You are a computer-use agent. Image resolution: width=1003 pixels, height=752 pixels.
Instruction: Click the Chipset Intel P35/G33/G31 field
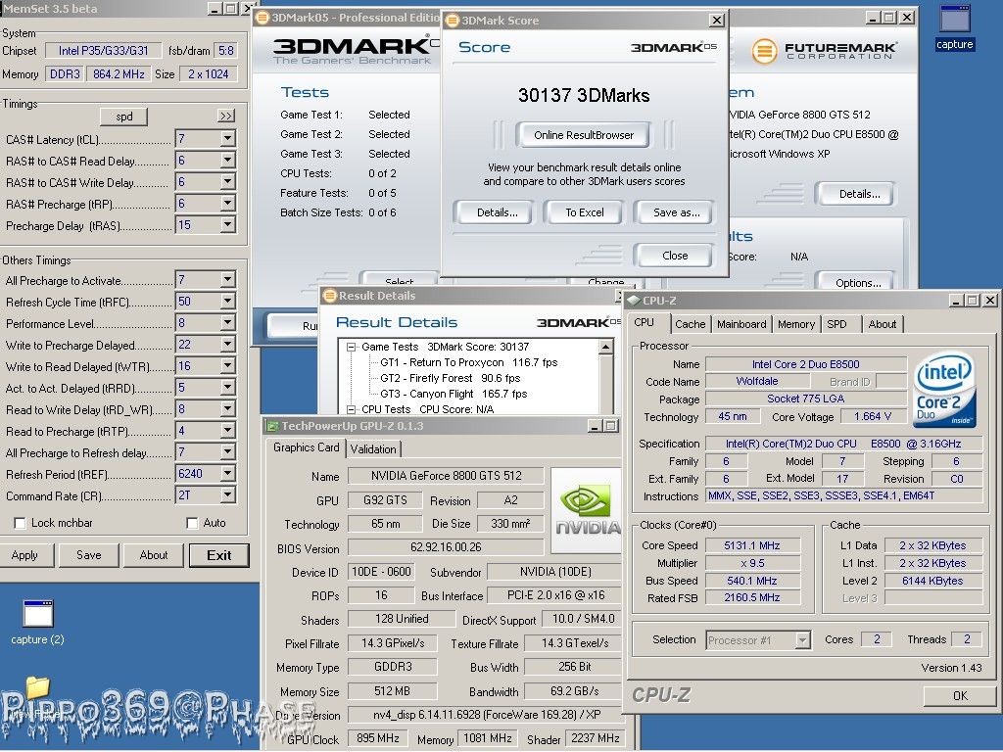[103, 51]
